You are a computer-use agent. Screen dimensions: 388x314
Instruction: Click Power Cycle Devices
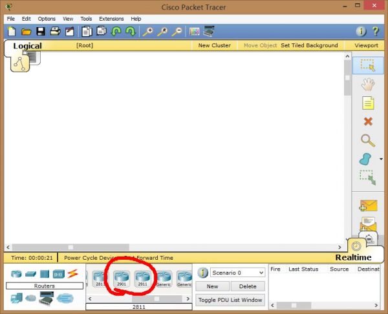(91, 258)
